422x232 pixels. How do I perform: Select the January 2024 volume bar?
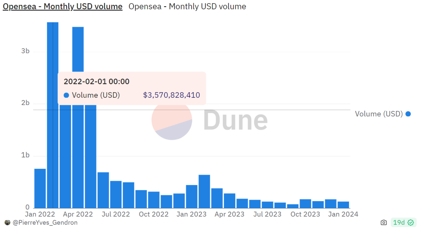343,205
